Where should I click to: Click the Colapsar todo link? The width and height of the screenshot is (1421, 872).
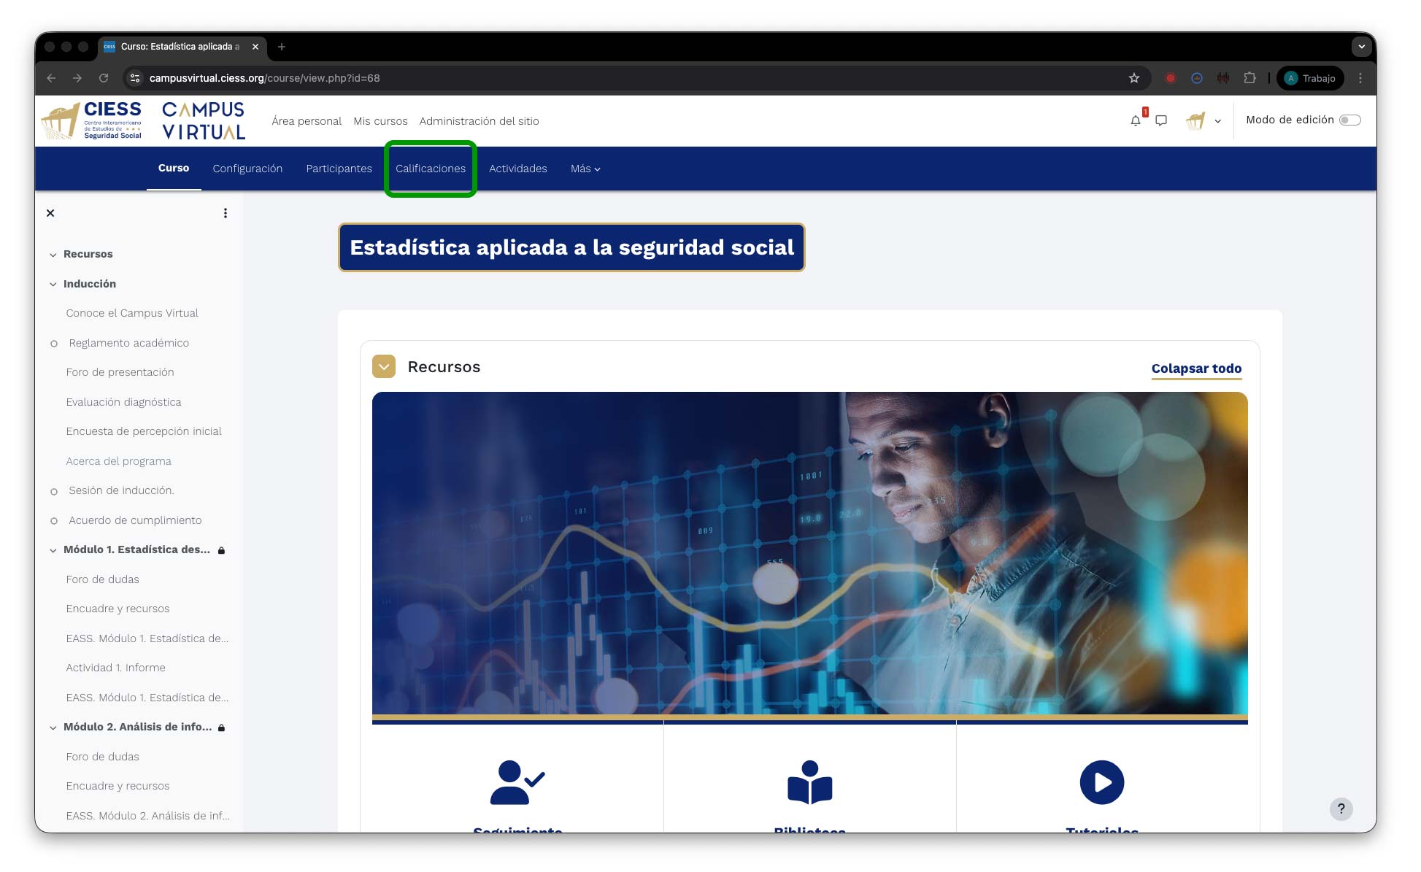(1196, 369)
